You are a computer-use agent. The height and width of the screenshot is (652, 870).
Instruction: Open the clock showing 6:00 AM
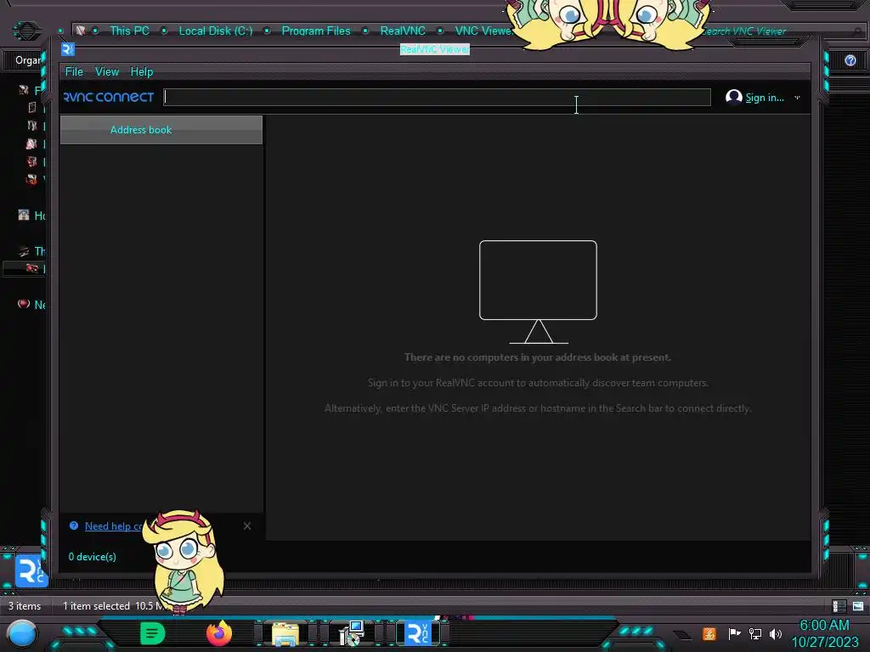tap(824, 633)
